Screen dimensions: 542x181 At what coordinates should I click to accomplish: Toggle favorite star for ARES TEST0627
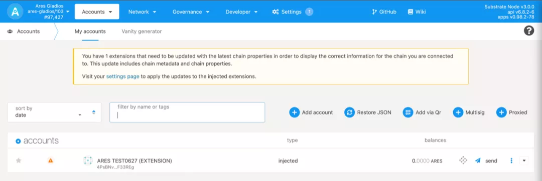[19, 160]
